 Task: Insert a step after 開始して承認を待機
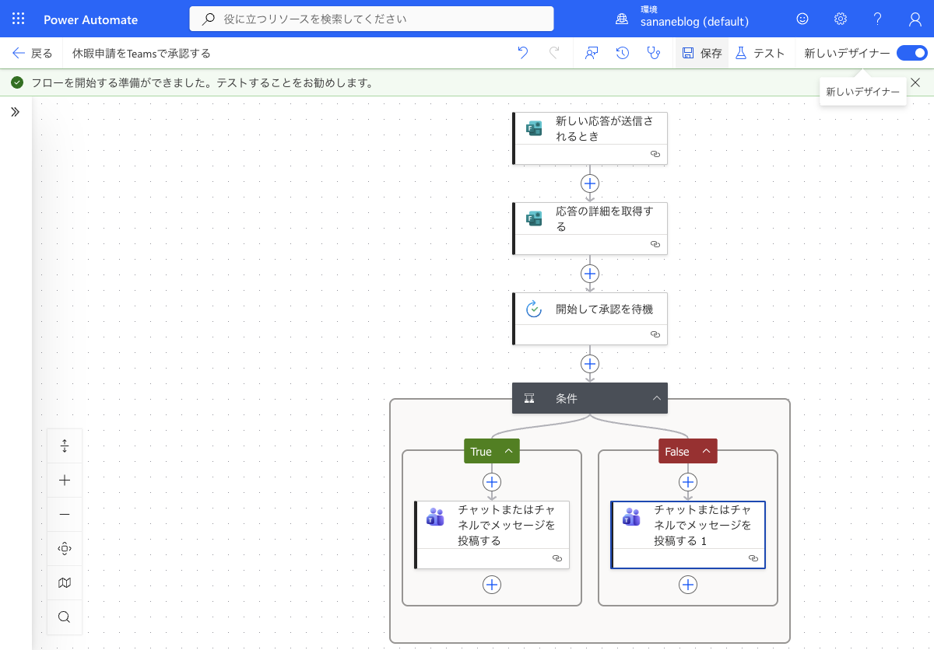point(590,364)
